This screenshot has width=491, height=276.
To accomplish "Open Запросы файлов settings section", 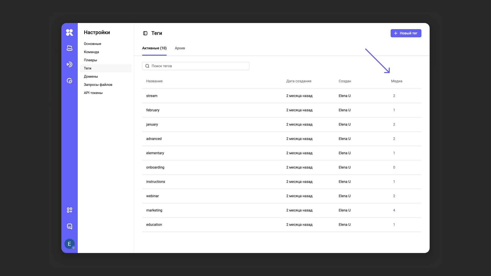I will click(98, 85).
